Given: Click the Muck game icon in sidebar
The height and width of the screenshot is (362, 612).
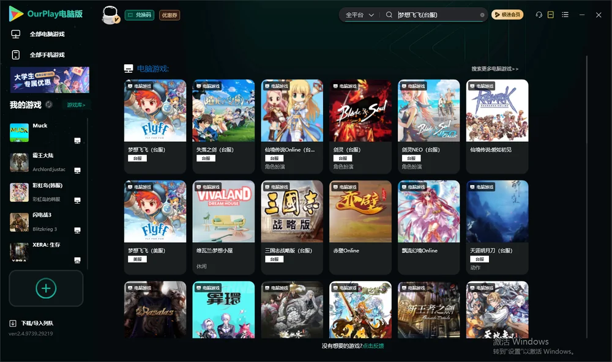Looking at the screenshot, I should click(19, 132).
